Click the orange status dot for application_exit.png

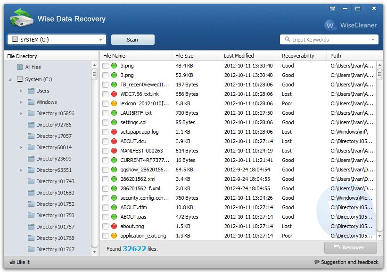point(114,236)
